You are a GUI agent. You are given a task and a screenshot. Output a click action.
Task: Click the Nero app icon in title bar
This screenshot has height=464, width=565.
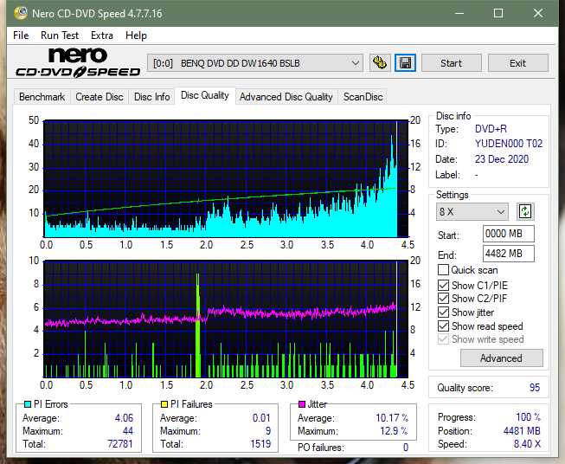(21, 13)
